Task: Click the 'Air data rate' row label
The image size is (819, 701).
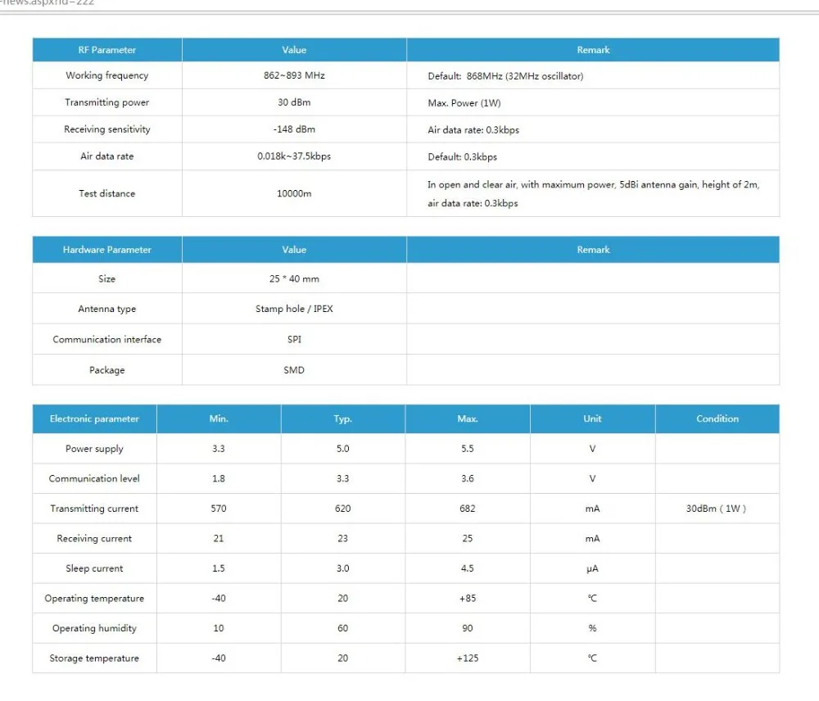Action: [x=107, y=156]
